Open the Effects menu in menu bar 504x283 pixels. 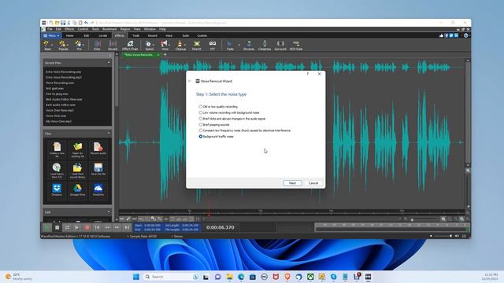click(69, 29)
